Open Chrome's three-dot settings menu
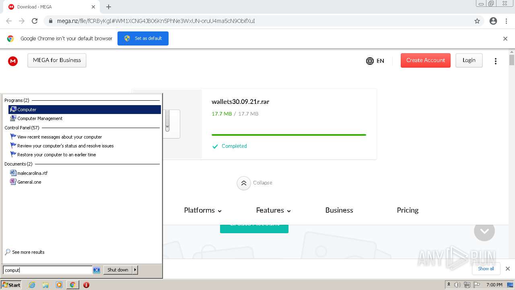This screenshot has width=515, height=290. tap(506, 21)
